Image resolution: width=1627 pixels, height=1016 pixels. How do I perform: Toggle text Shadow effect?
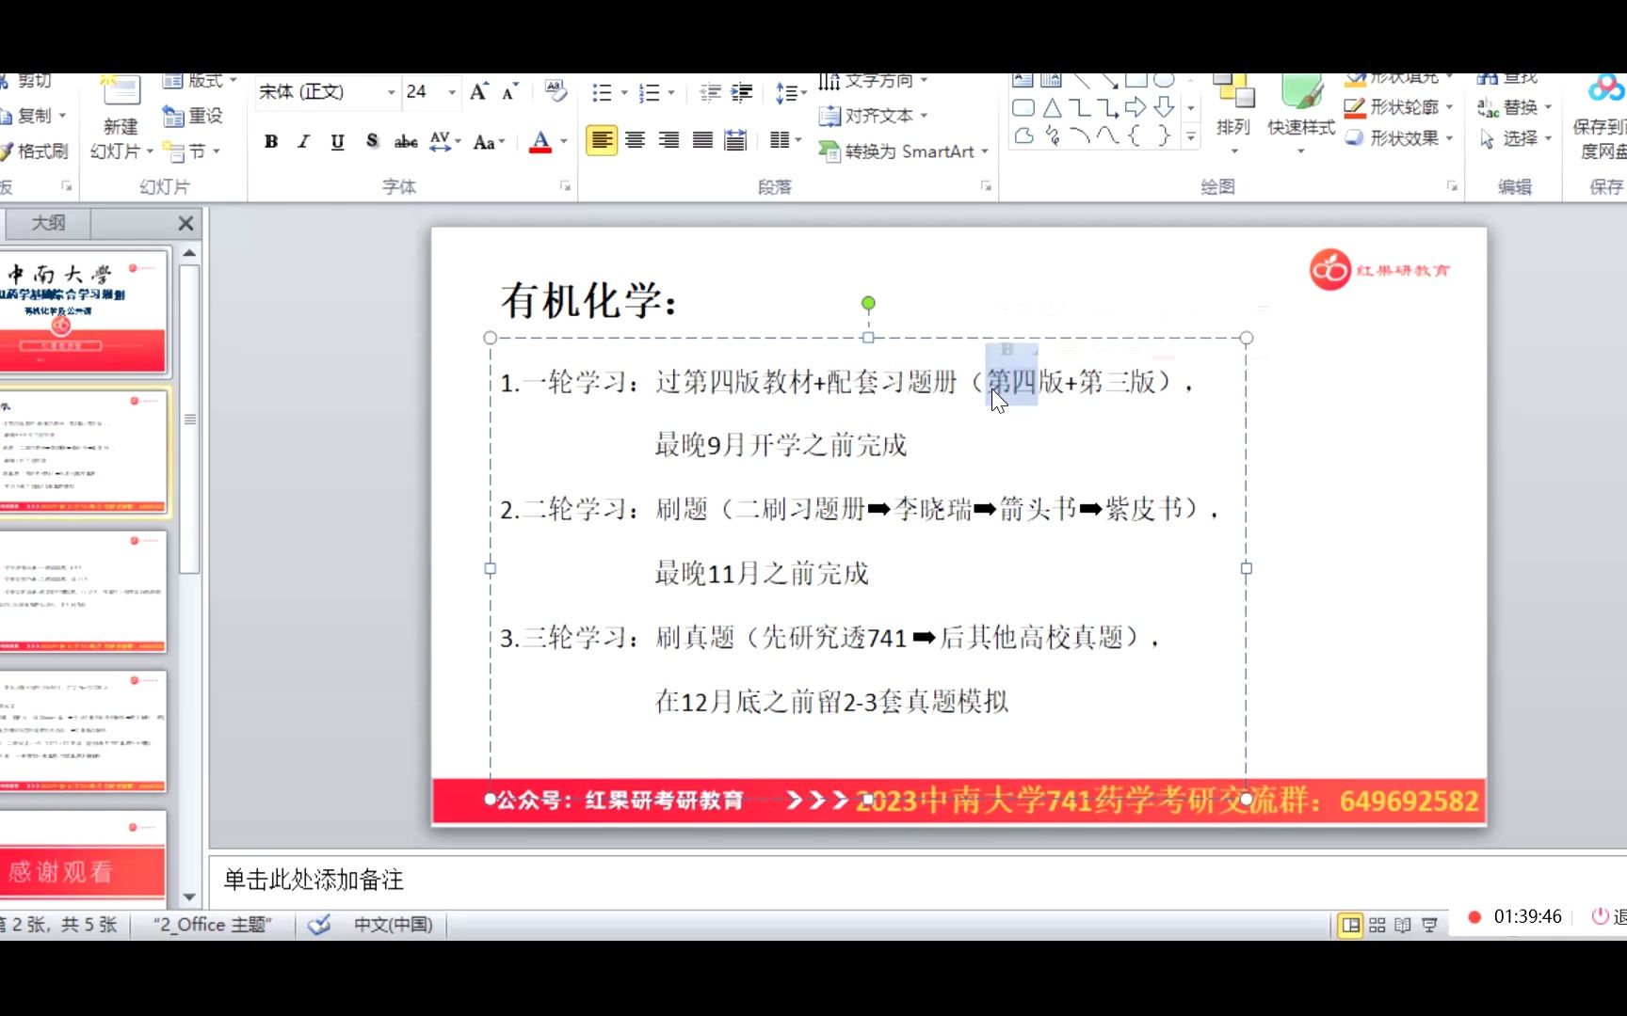tap(372, 141)
